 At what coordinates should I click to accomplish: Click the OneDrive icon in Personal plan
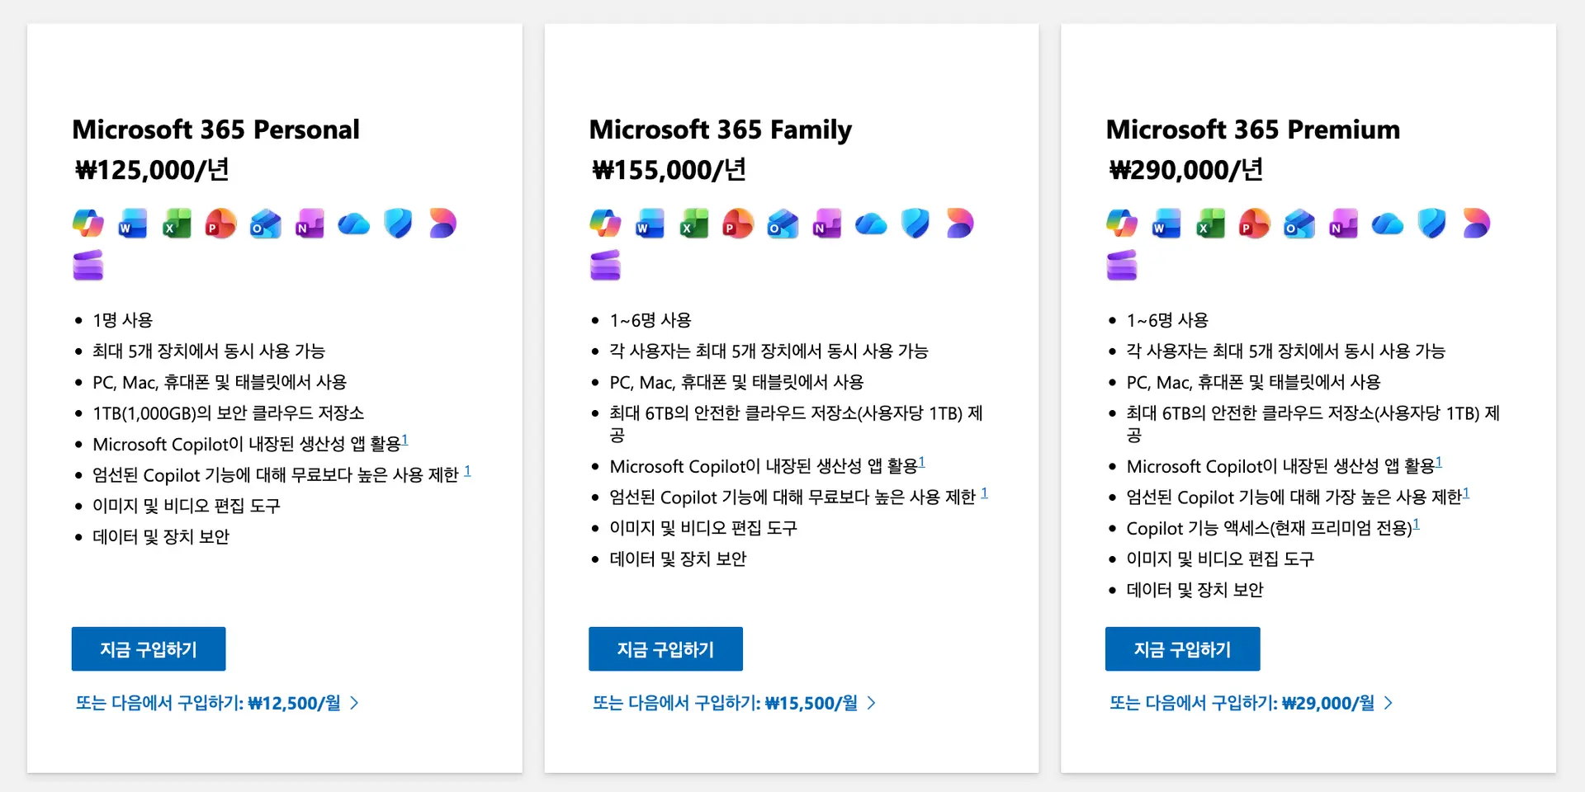pyautogui.click(x=353, y=224)
